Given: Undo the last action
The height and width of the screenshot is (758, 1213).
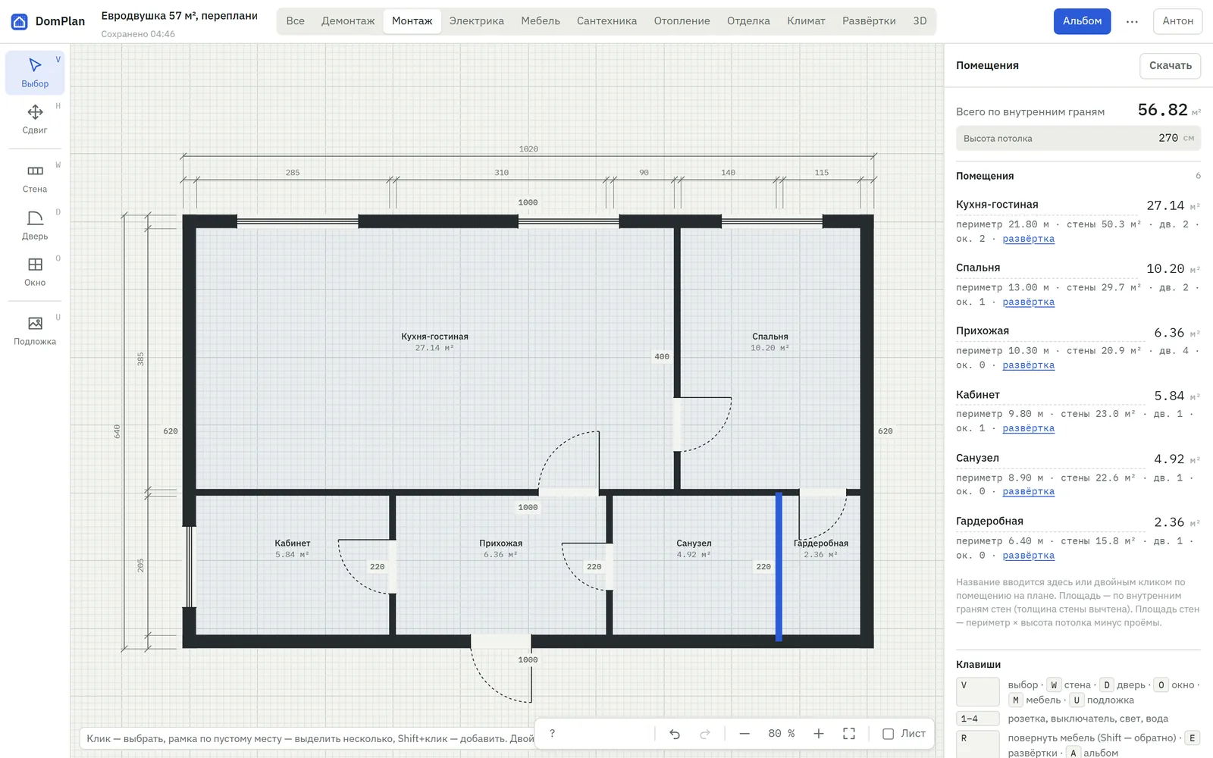Looking at the screenshot, I should pos(675,734).
